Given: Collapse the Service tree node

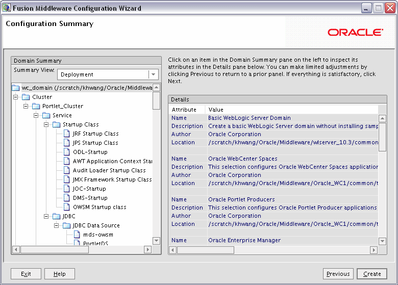Looking at the screenshot, I should (x=36, y=115).
